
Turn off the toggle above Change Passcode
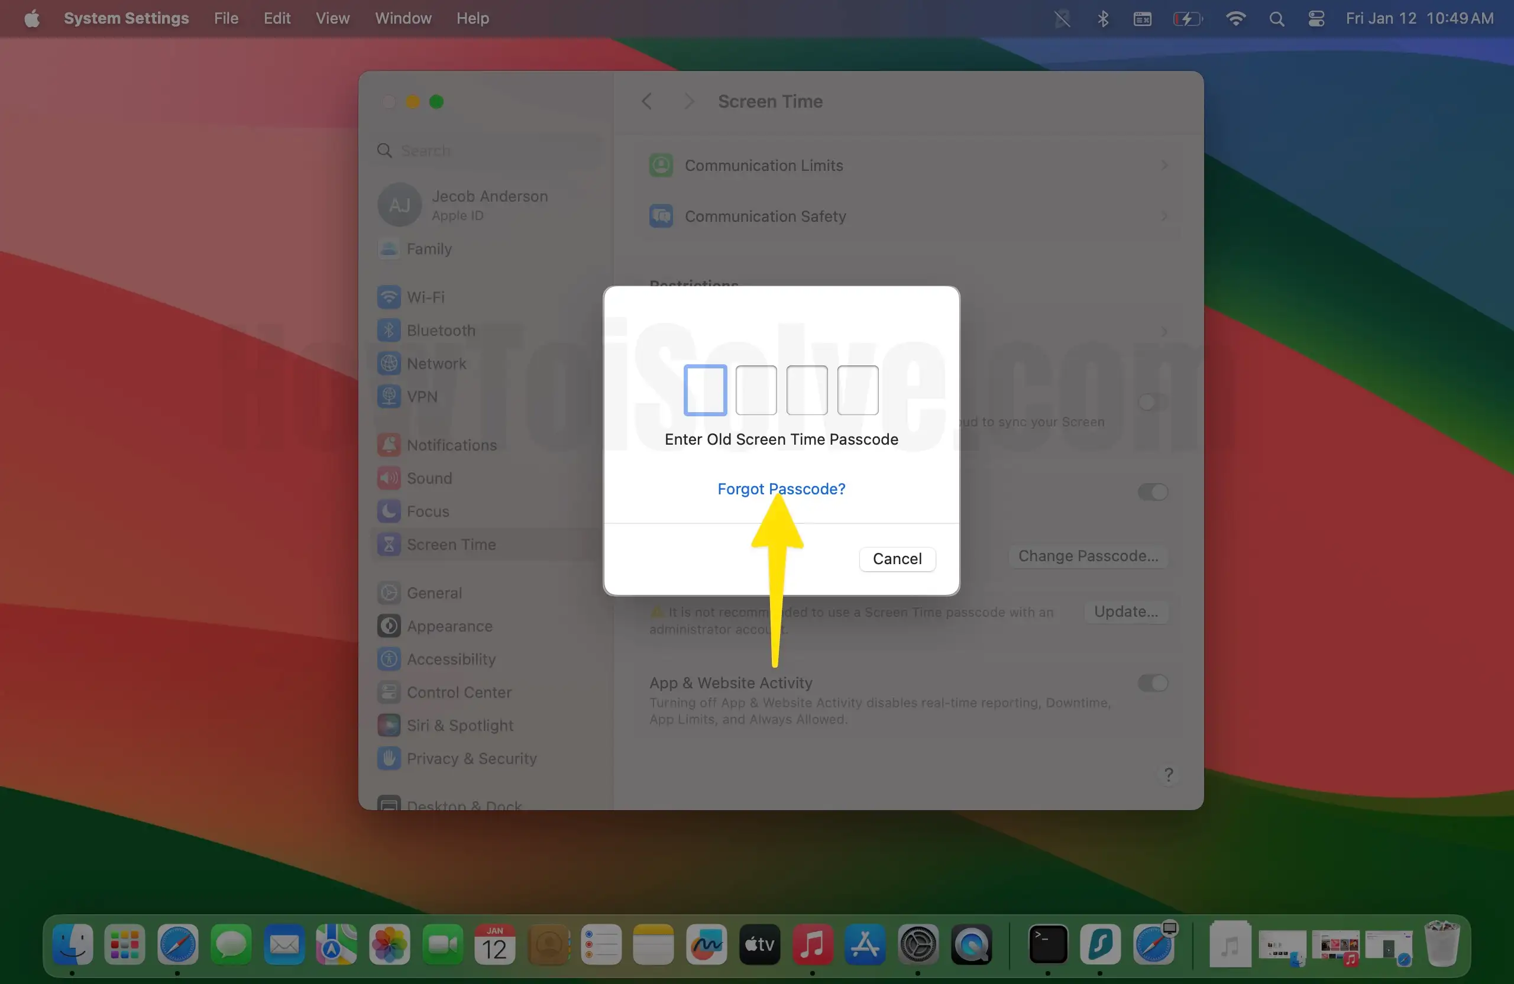point(1152,491)
